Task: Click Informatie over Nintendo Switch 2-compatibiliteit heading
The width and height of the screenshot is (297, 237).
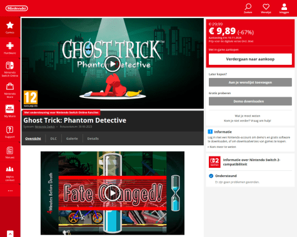Action: click(251, 162)
